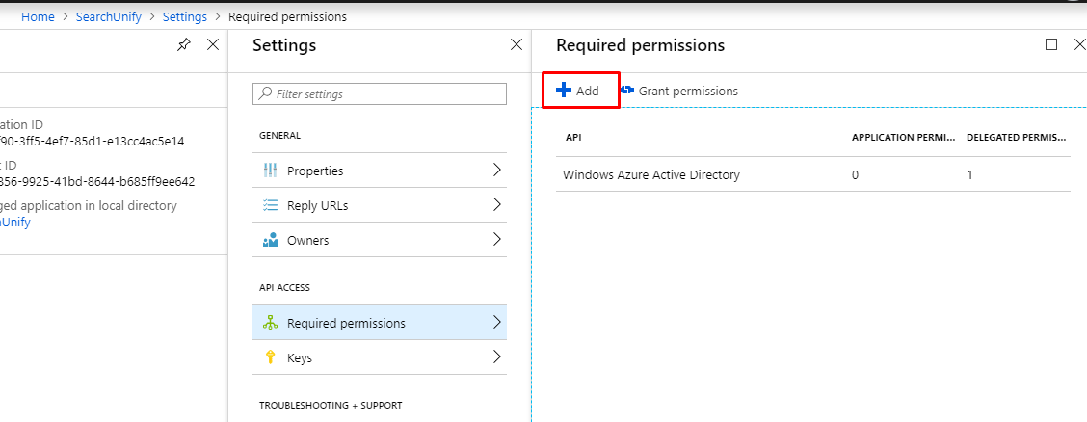The height and width of the screenshot is (422, 1087).
Task: Click the Properties sliders icon
Action: (x=270, y=171)
